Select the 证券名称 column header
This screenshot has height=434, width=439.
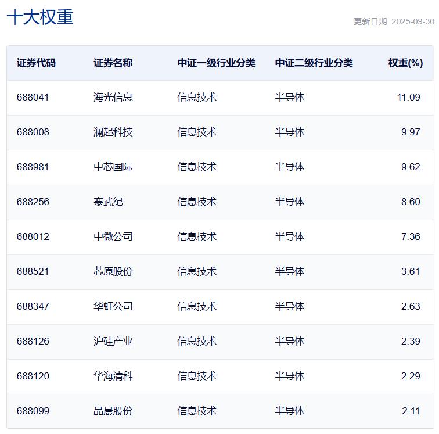click(x=113, y=63)
